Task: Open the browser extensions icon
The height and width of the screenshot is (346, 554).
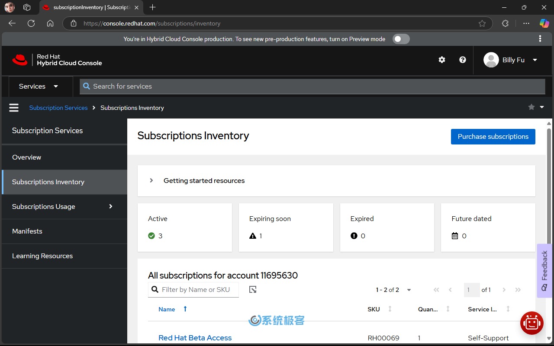Action: coord(505,23)
